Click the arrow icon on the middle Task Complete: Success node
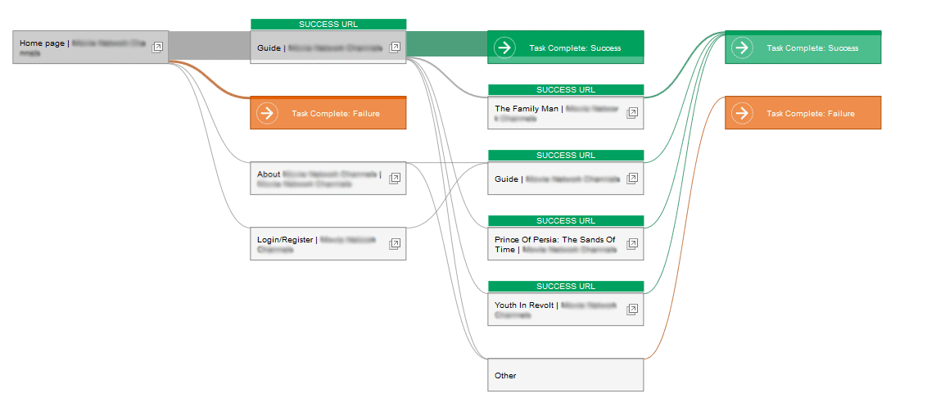The height and width of the screenshot is (407, 927). [x=504, y=47]
